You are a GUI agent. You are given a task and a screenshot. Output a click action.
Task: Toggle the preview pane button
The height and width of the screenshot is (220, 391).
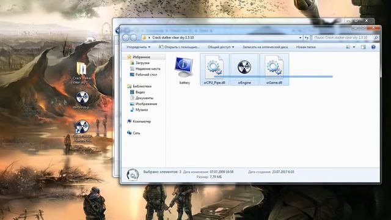(x=364, y=47)
